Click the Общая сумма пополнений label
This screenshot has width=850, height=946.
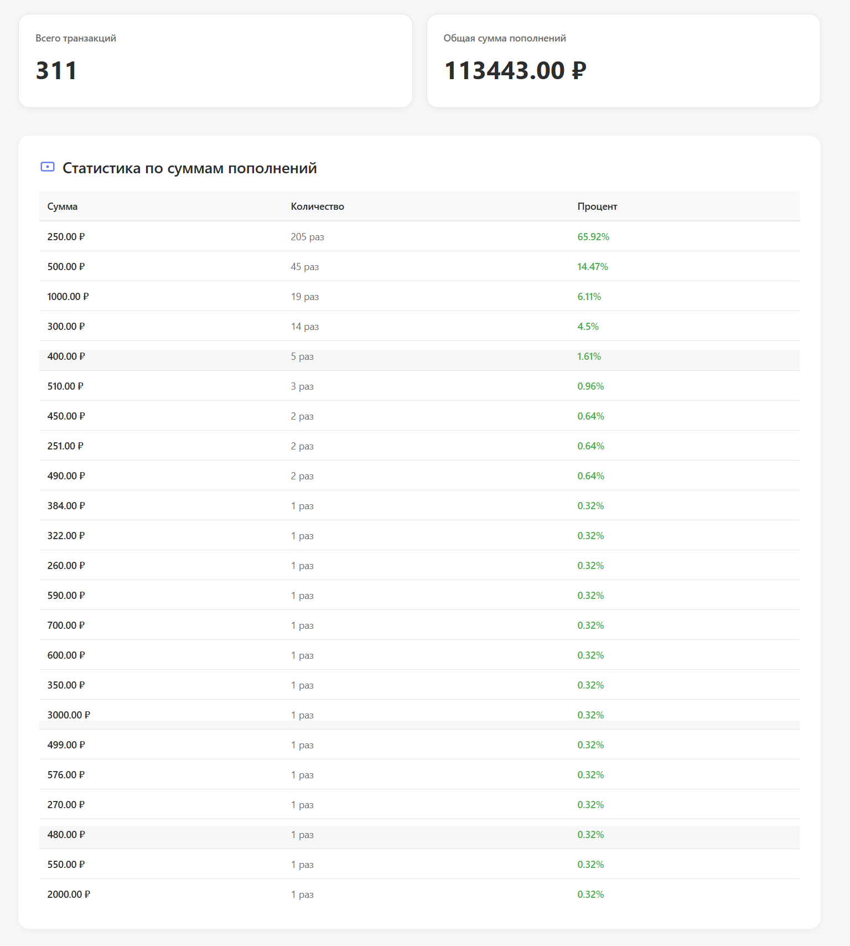coord(504,38)
